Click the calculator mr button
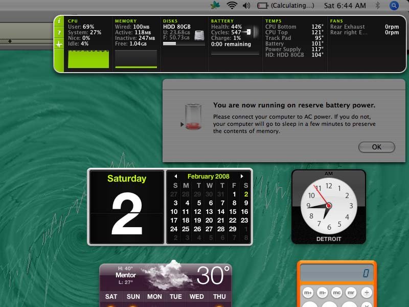 [x=351, y=293]
